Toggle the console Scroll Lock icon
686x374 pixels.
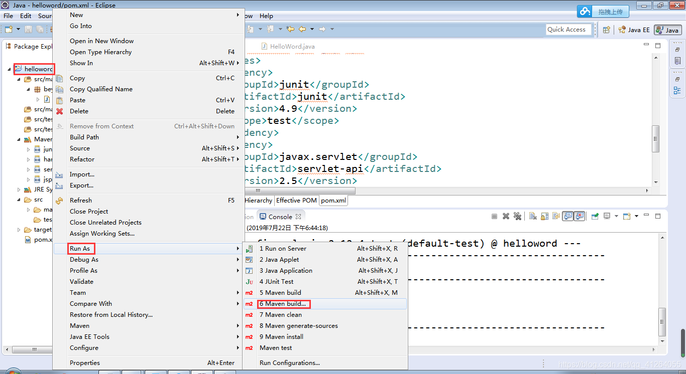(x=544, y=216)
